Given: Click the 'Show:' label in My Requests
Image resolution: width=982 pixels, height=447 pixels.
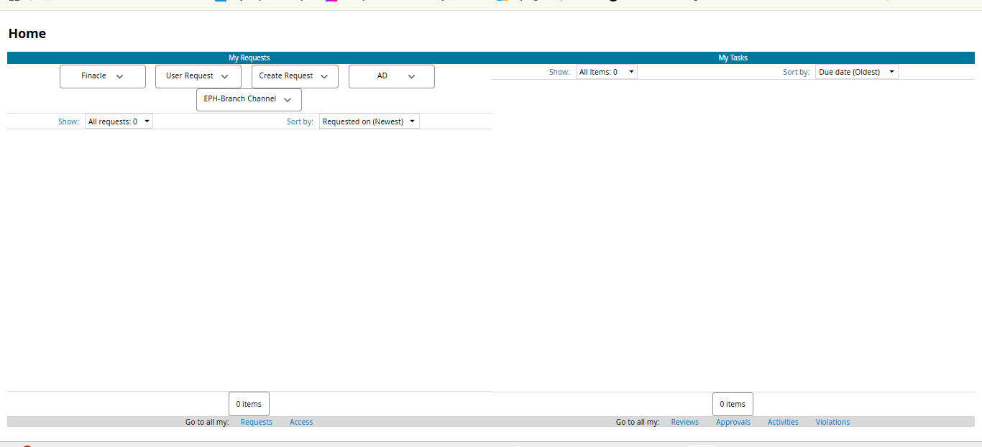Looking at the screenshot, I should 68,121.
